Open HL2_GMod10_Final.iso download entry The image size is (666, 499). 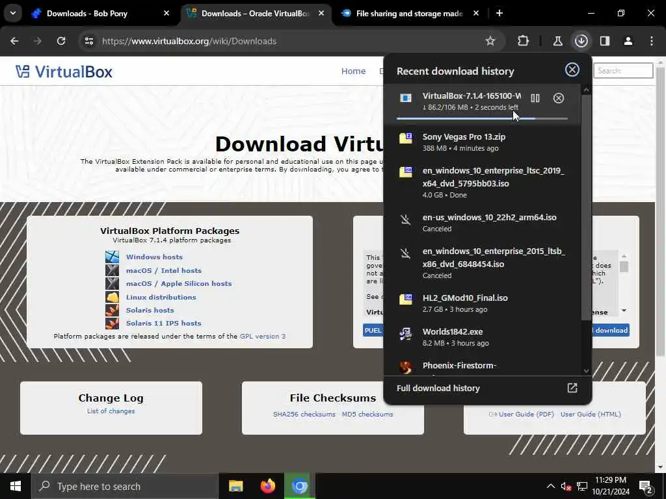click(482, 303)
